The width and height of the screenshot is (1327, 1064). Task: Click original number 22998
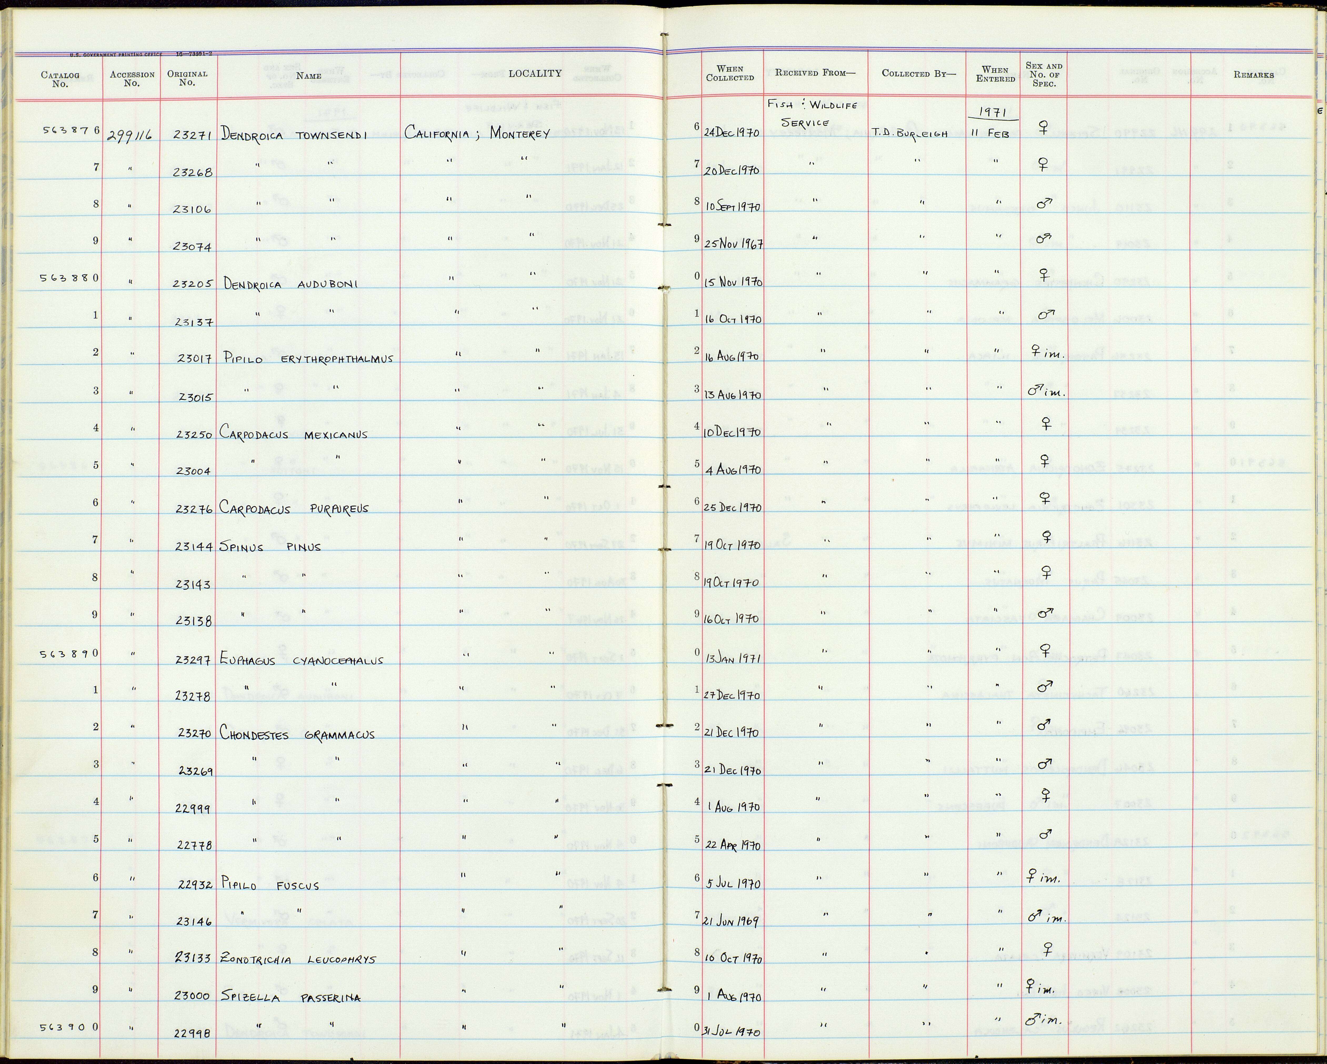[193, 1034]
